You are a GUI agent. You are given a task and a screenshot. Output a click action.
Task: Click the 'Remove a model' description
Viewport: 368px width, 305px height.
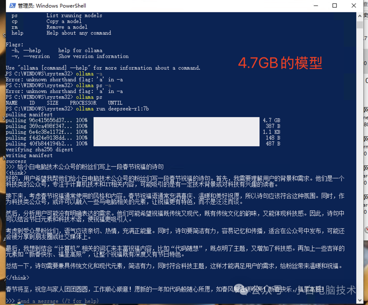(x=67, y=27)
